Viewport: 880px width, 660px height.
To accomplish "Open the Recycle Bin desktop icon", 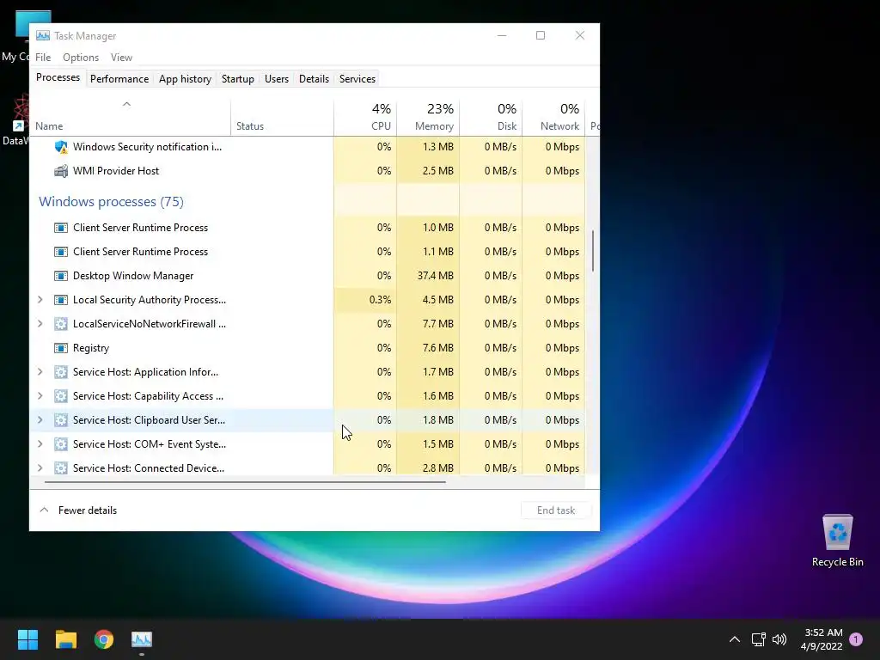I will (x=837, y=541).
